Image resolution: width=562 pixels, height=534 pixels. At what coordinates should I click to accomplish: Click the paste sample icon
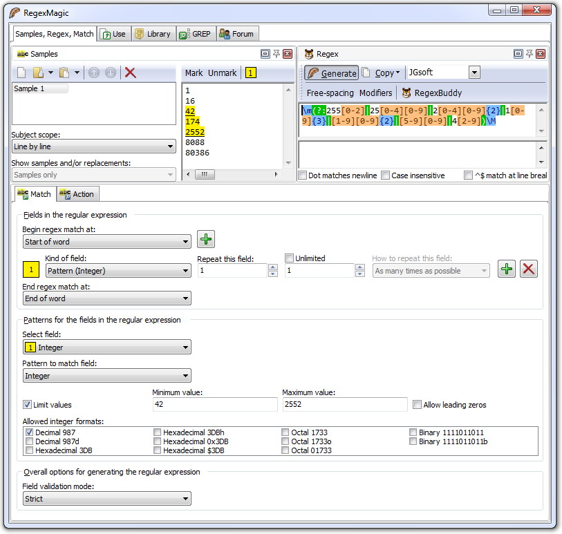[x=64, y=73]
